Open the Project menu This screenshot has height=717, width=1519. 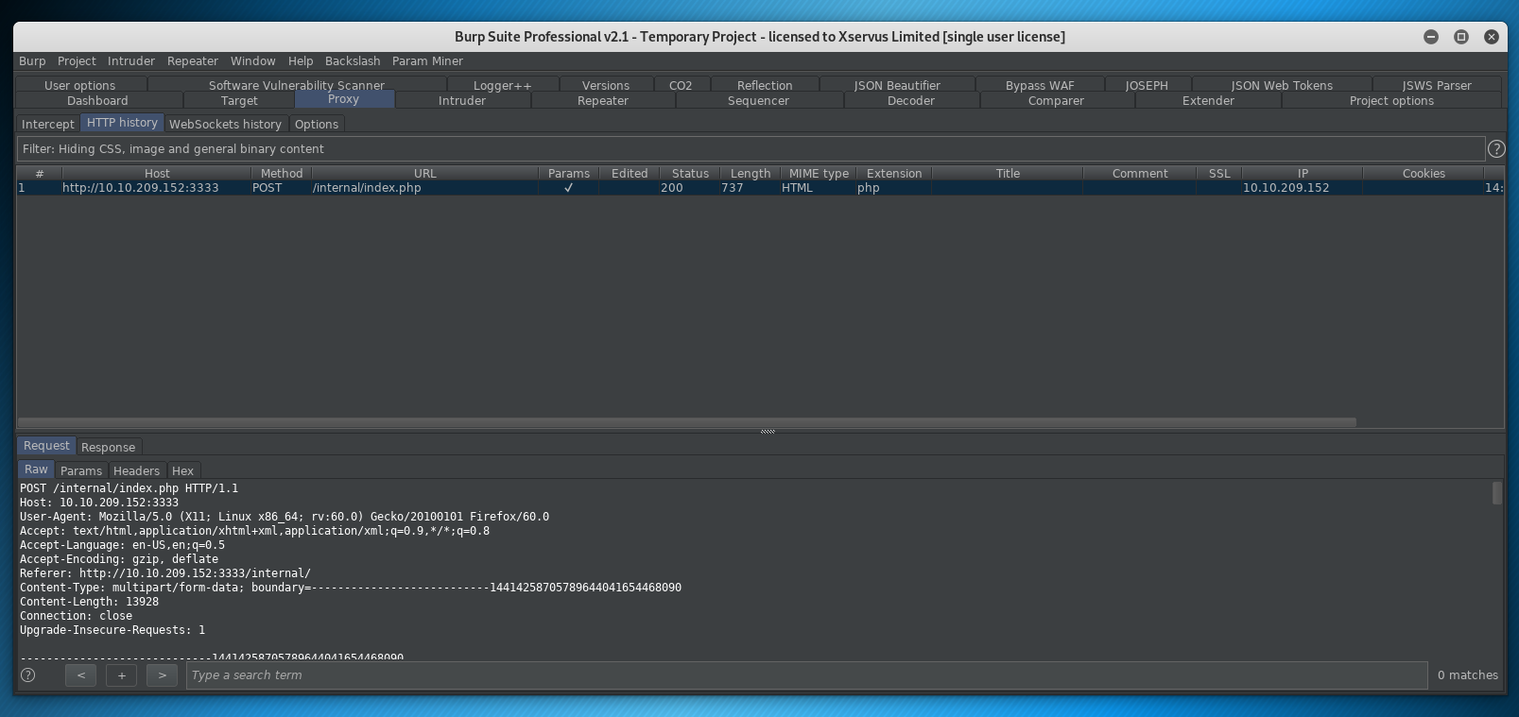coord(77,60)
